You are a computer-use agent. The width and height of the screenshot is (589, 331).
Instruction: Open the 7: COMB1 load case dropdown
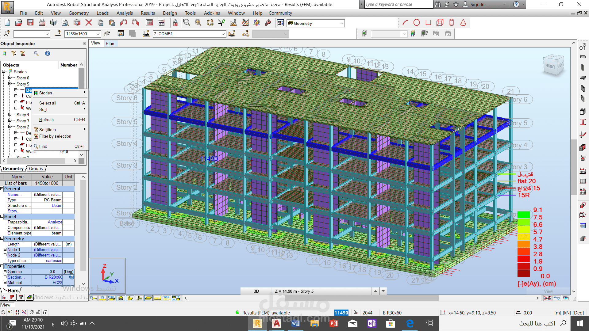tap(223, 34)
